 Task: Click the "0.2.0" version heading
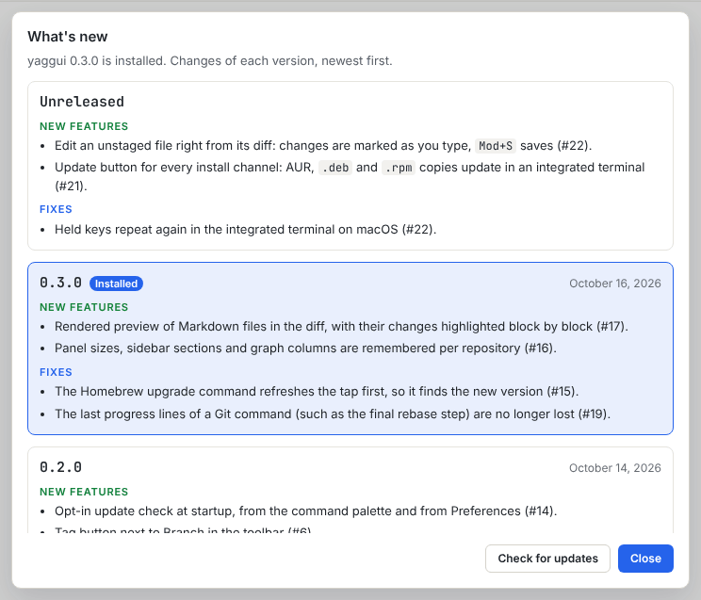(x=61, y=467)
